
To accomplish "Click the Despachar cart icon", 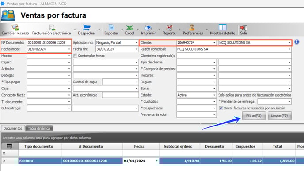I will click(x=87, y=27).
